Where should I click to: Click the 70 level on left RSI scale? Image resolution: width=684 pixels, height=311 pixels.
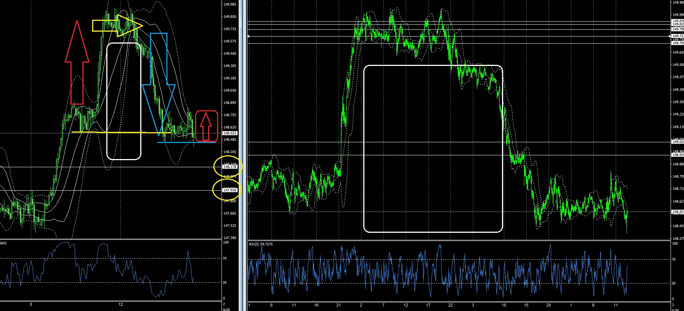225,258
